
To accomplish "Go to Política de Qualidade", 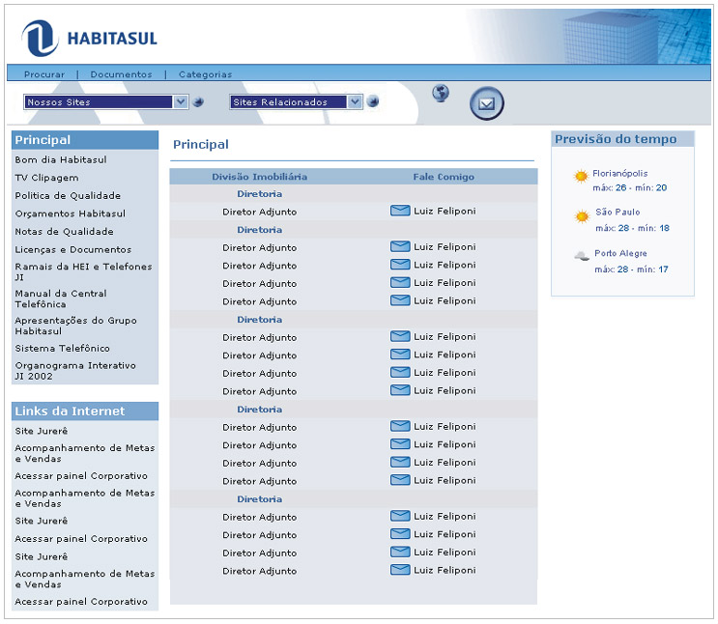I will (68, 196).
